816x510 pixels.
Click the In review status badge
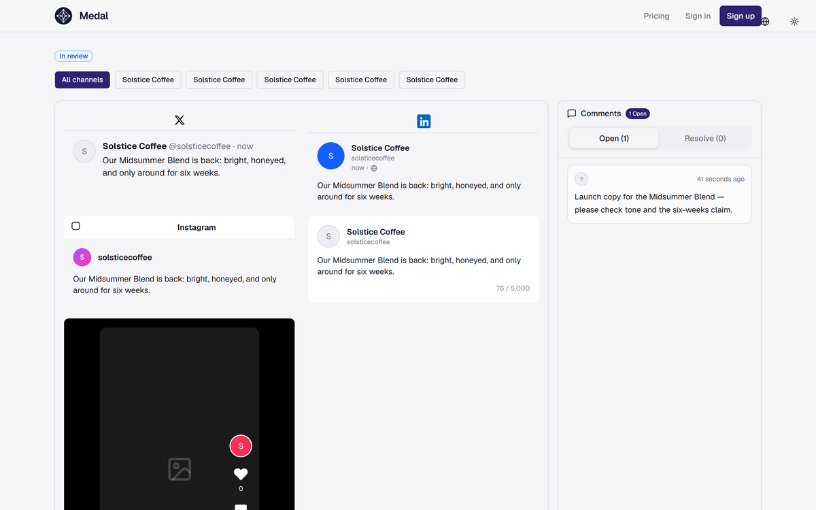click(73, 56)
